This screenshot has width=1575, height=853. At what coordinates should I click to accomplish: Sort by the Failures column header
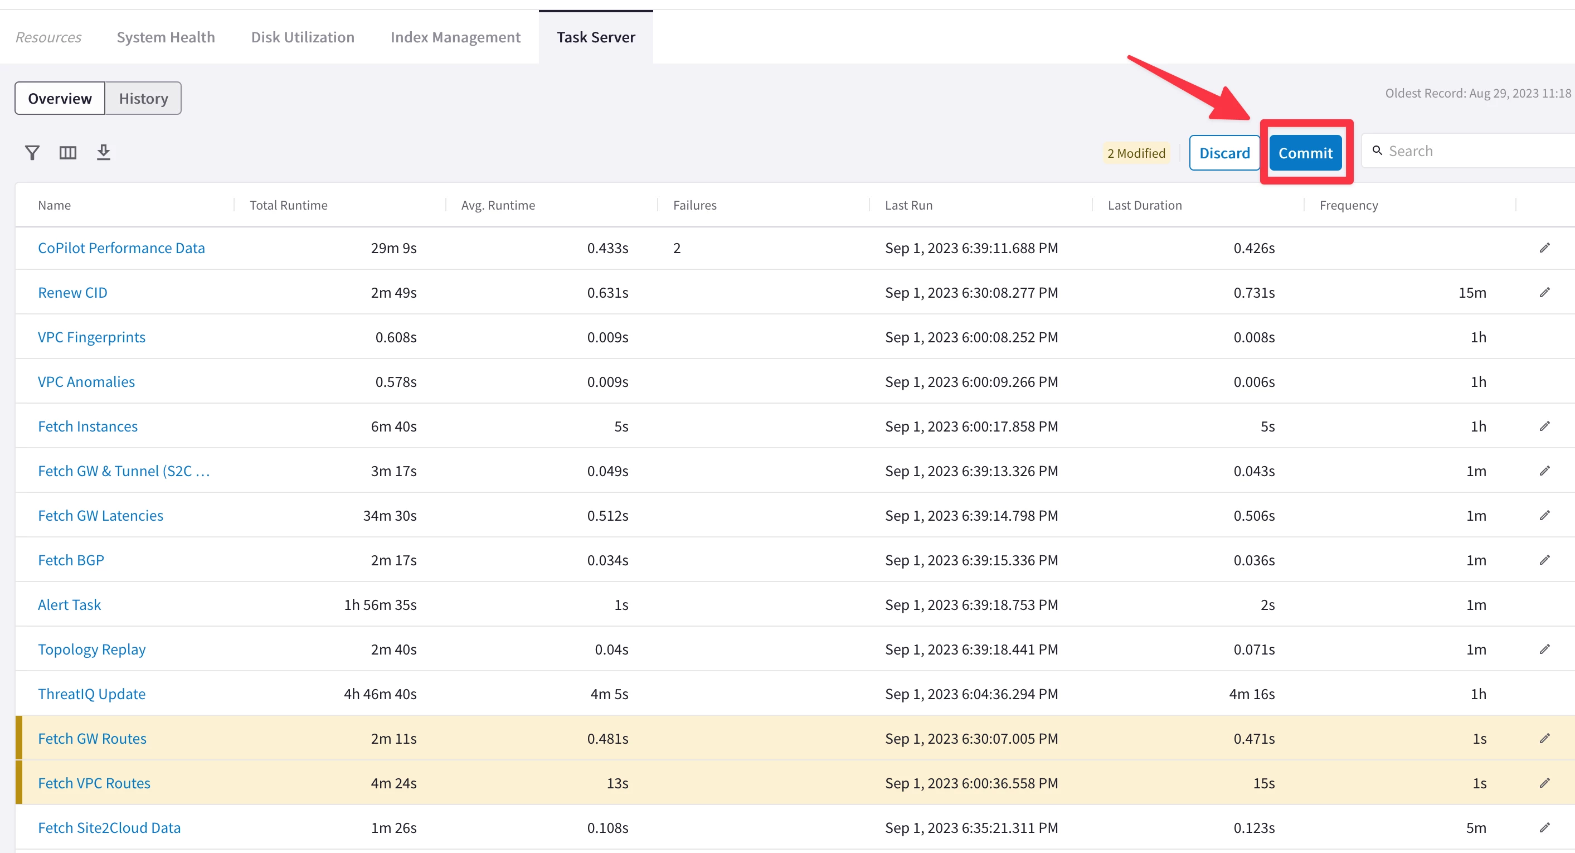coord(694,206)
